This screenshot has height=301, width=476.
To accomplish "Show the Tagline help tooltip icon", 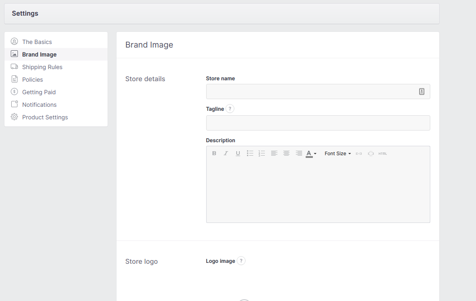I will tap(230, 109).
